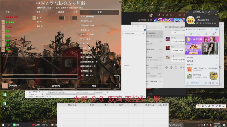227x127 pixels.
Task: Click YY bottom bar tag icon
Action: coord(210,83)
